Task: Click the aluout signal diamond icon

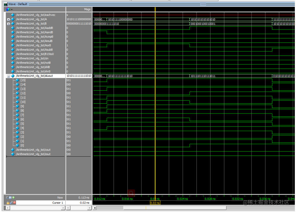Action: (13, 76)
